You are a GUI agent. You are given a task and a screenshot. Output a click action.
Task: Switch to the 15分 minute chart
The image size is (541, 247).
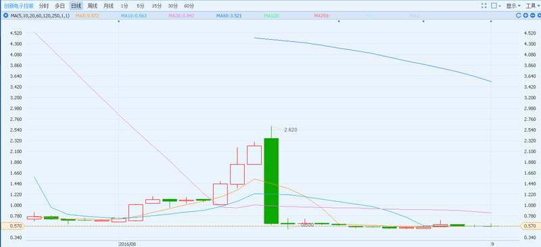157,6
